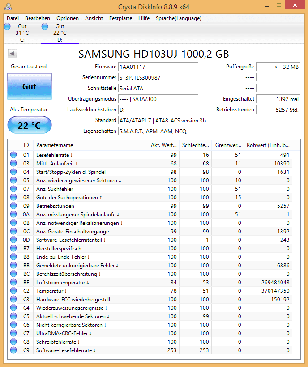
Task: Click the Parametername column header
Action: 90,145
